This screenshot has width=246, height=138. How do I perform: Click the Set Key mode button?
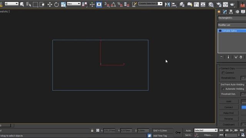(188, 135)
